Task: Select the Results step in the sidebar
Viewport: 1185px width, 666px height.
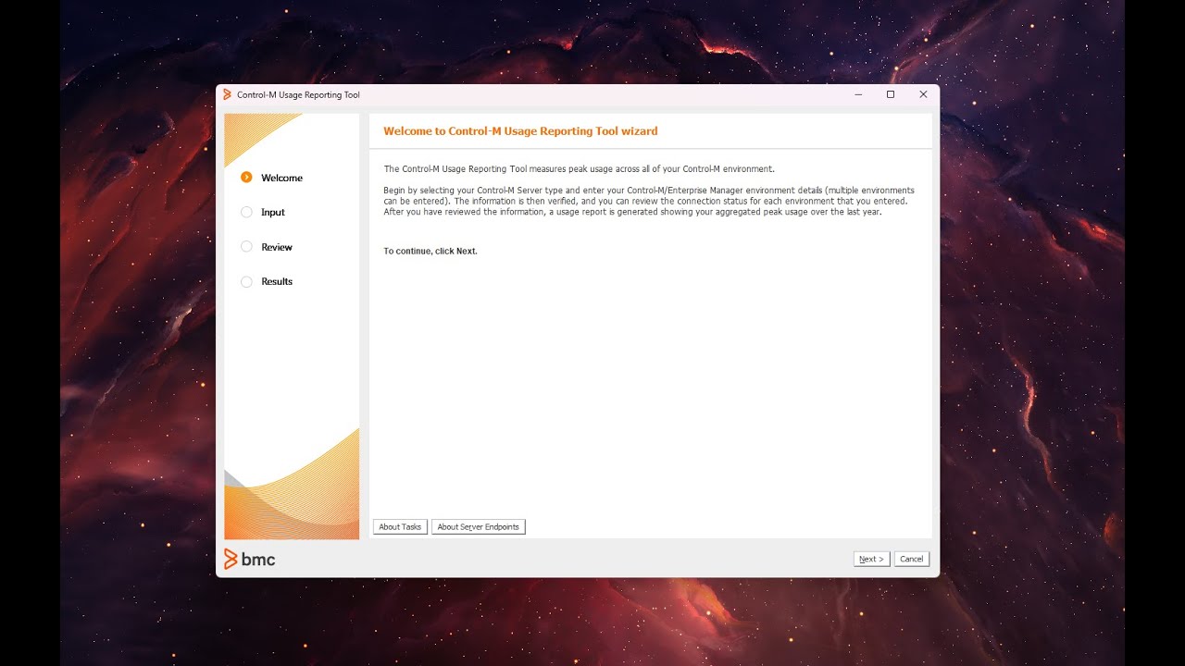Action: pyautogui.click(x=277, y=281)
